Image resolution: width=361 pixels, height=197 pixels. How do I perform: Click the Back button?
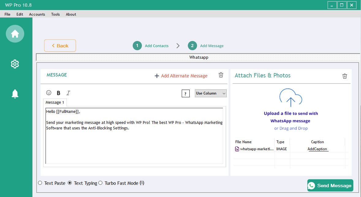point(60,46)
